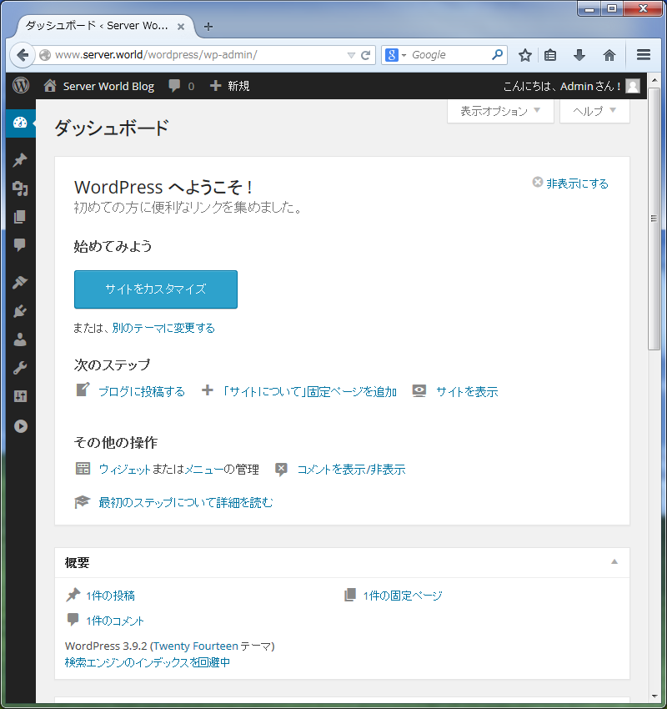Open こんにちは、Admin さん account menu

click(572, 86)
